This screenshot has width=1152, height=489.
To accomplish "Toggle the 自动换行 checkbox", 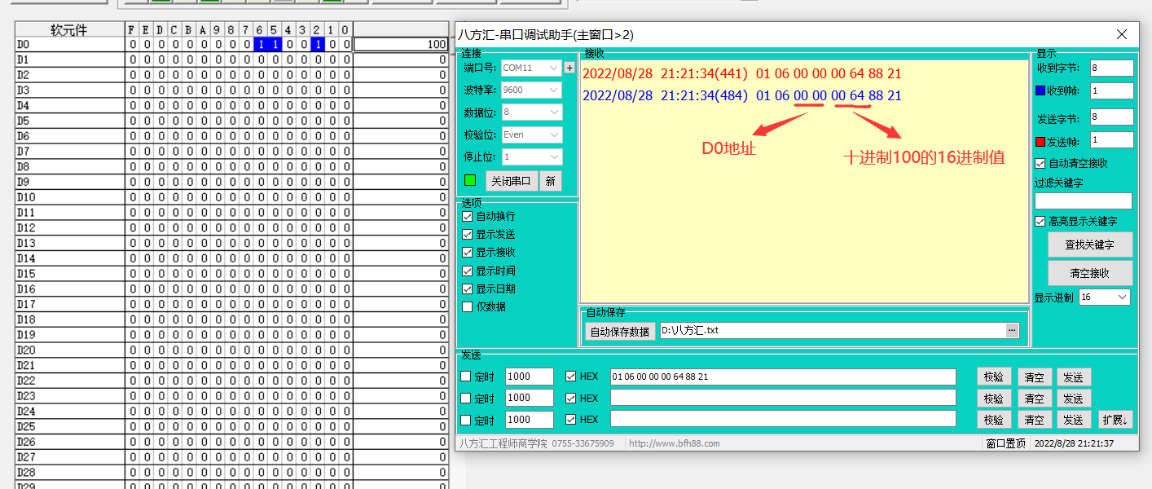I will (468, 217).
